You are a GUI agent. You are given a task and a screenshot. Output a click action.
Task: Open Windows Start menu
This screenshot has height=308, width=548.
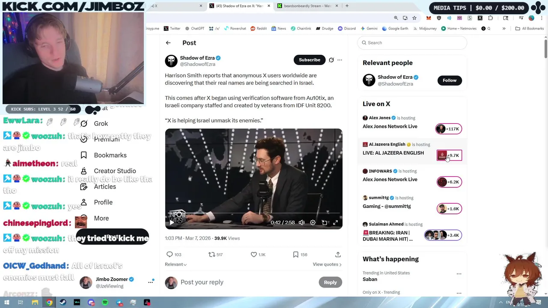click(x=7, y=302)
